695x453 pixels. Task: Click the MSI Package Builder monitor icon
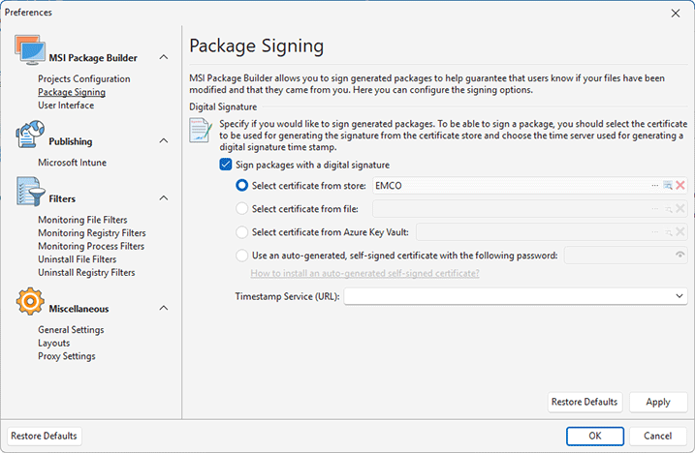click(30, 49)
